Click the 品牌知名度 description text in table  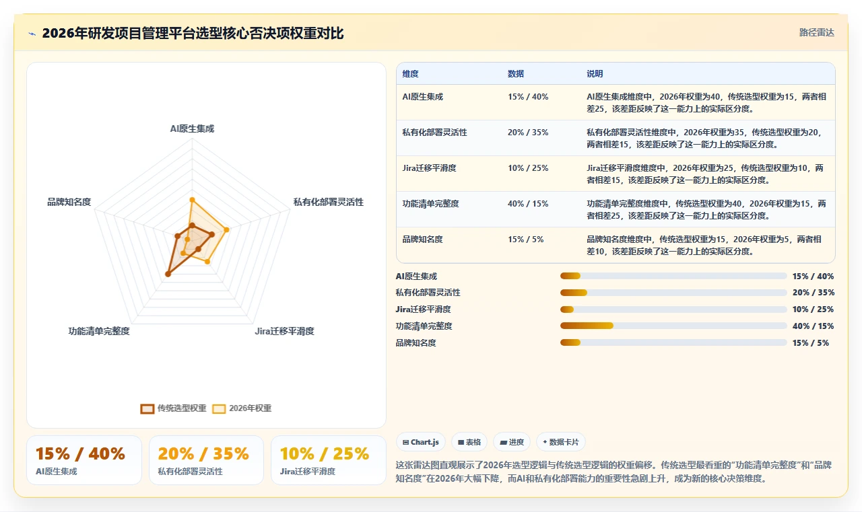point(704,245)
